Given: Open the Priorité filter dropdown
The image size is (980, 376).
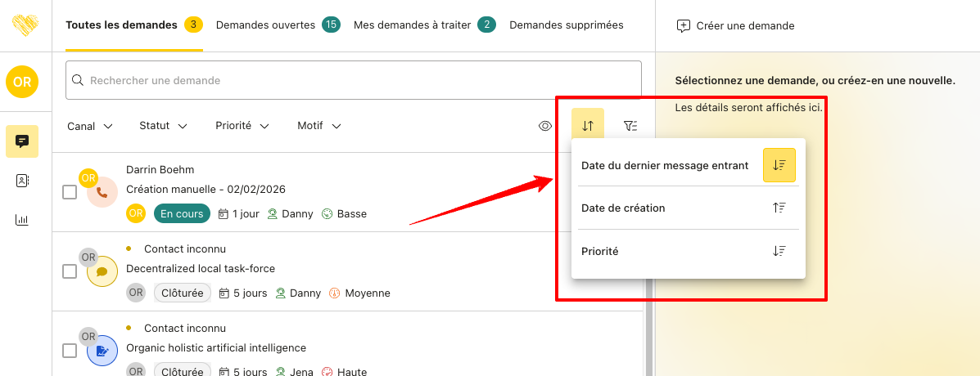Looking at the screenshot, I should [242, 126].
